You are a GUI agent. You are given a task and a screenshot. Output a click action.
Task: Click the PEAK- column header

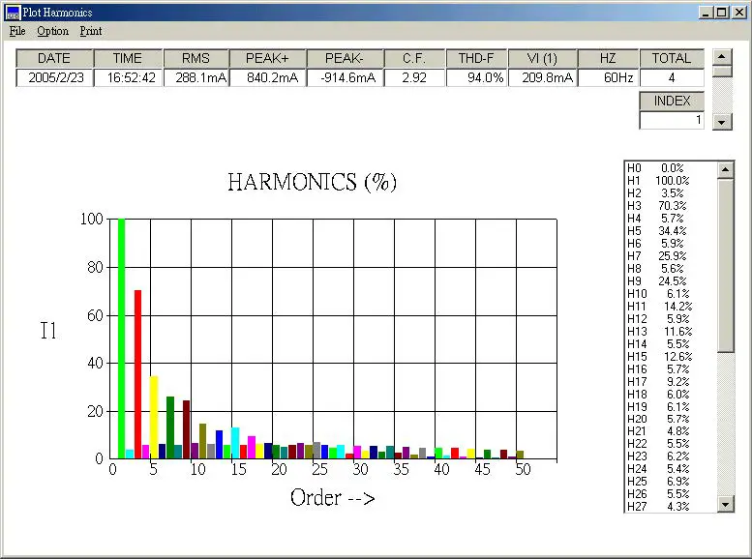(345, 58)
